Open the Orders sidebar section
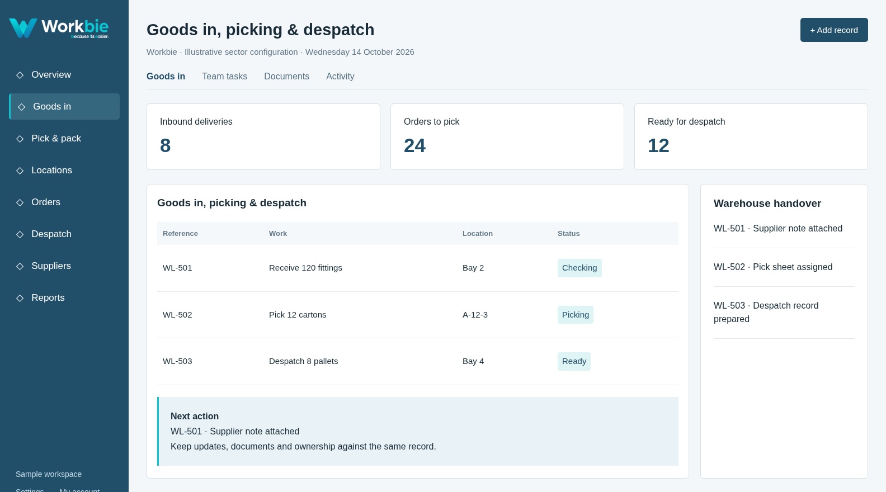Viewport: 886px width, 492px height. pyautogui.click(x=64, y=202)
